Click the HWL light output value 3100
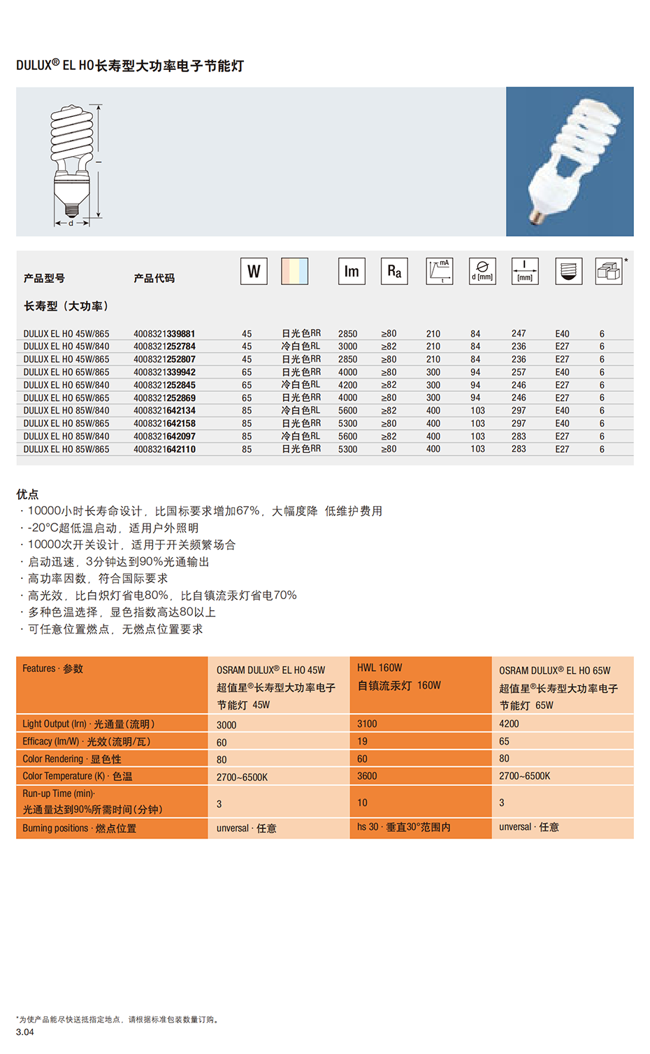 point(367,724)
